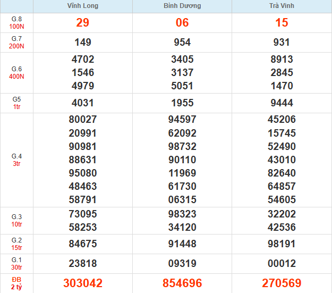Click the G.7 result 931
Viewport: 332px width, 293px height.
[x=282, y=42]
